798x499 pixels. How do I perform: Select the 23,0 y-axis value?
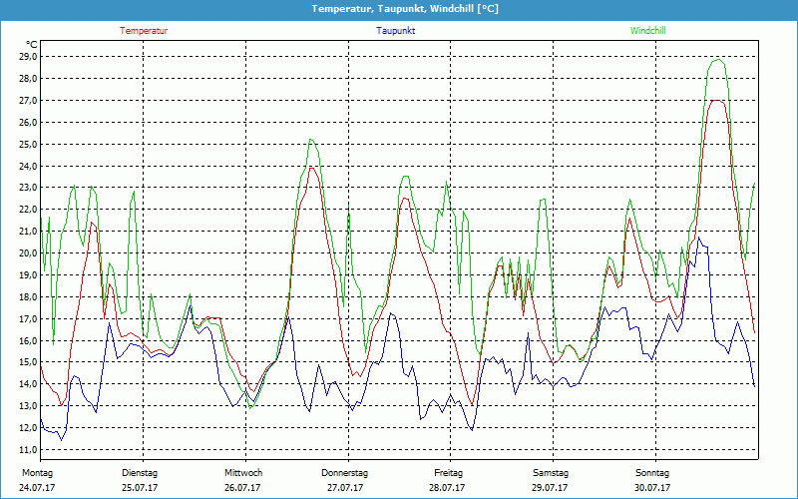pyautogui.click(x=28, y=188)
